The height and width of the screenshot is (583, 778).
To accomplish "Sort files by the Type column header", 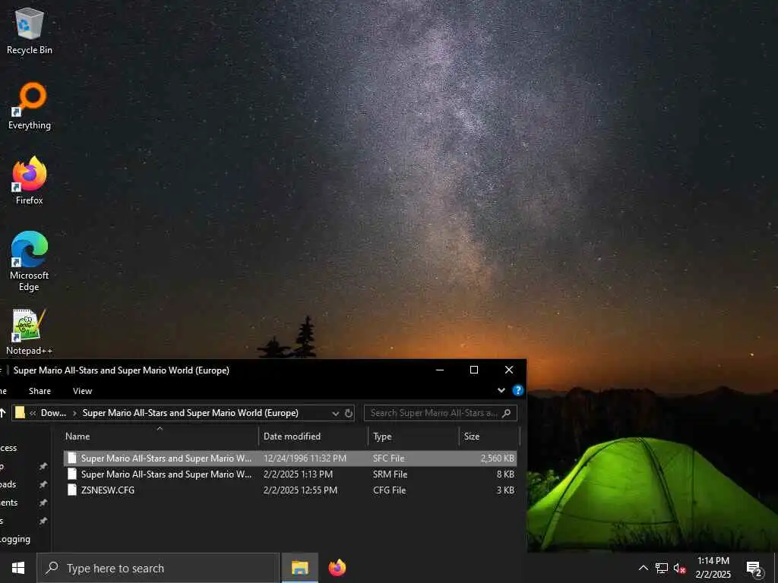I will [x=414, y=436].
